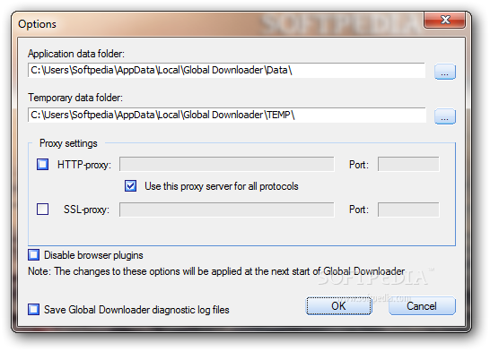
Task: Close the Options dialog
Action: 445,20
